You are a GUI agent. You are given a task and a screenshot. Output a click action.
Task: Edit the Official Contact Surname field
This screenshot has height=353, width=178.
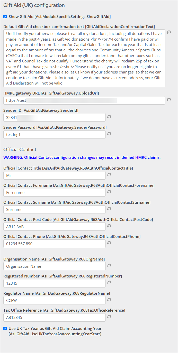click(55, 210)
